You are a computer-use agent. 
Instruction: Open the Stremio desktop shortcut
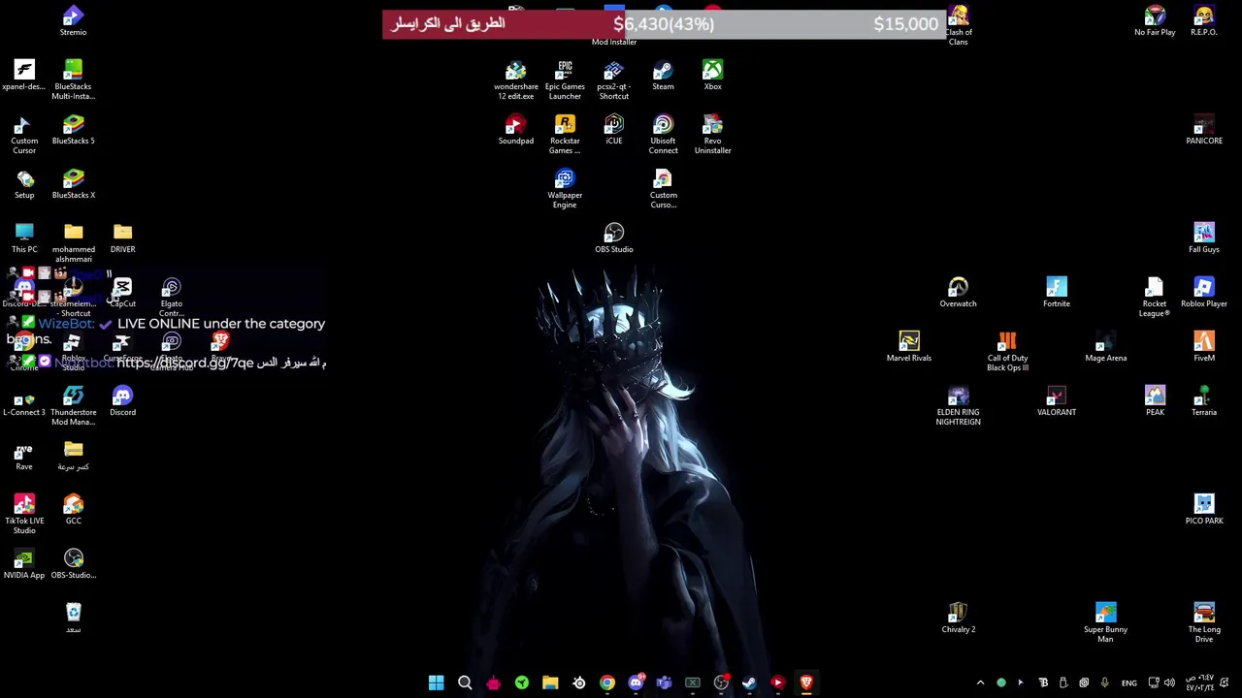pyautogui.click(x=73, y=21)
